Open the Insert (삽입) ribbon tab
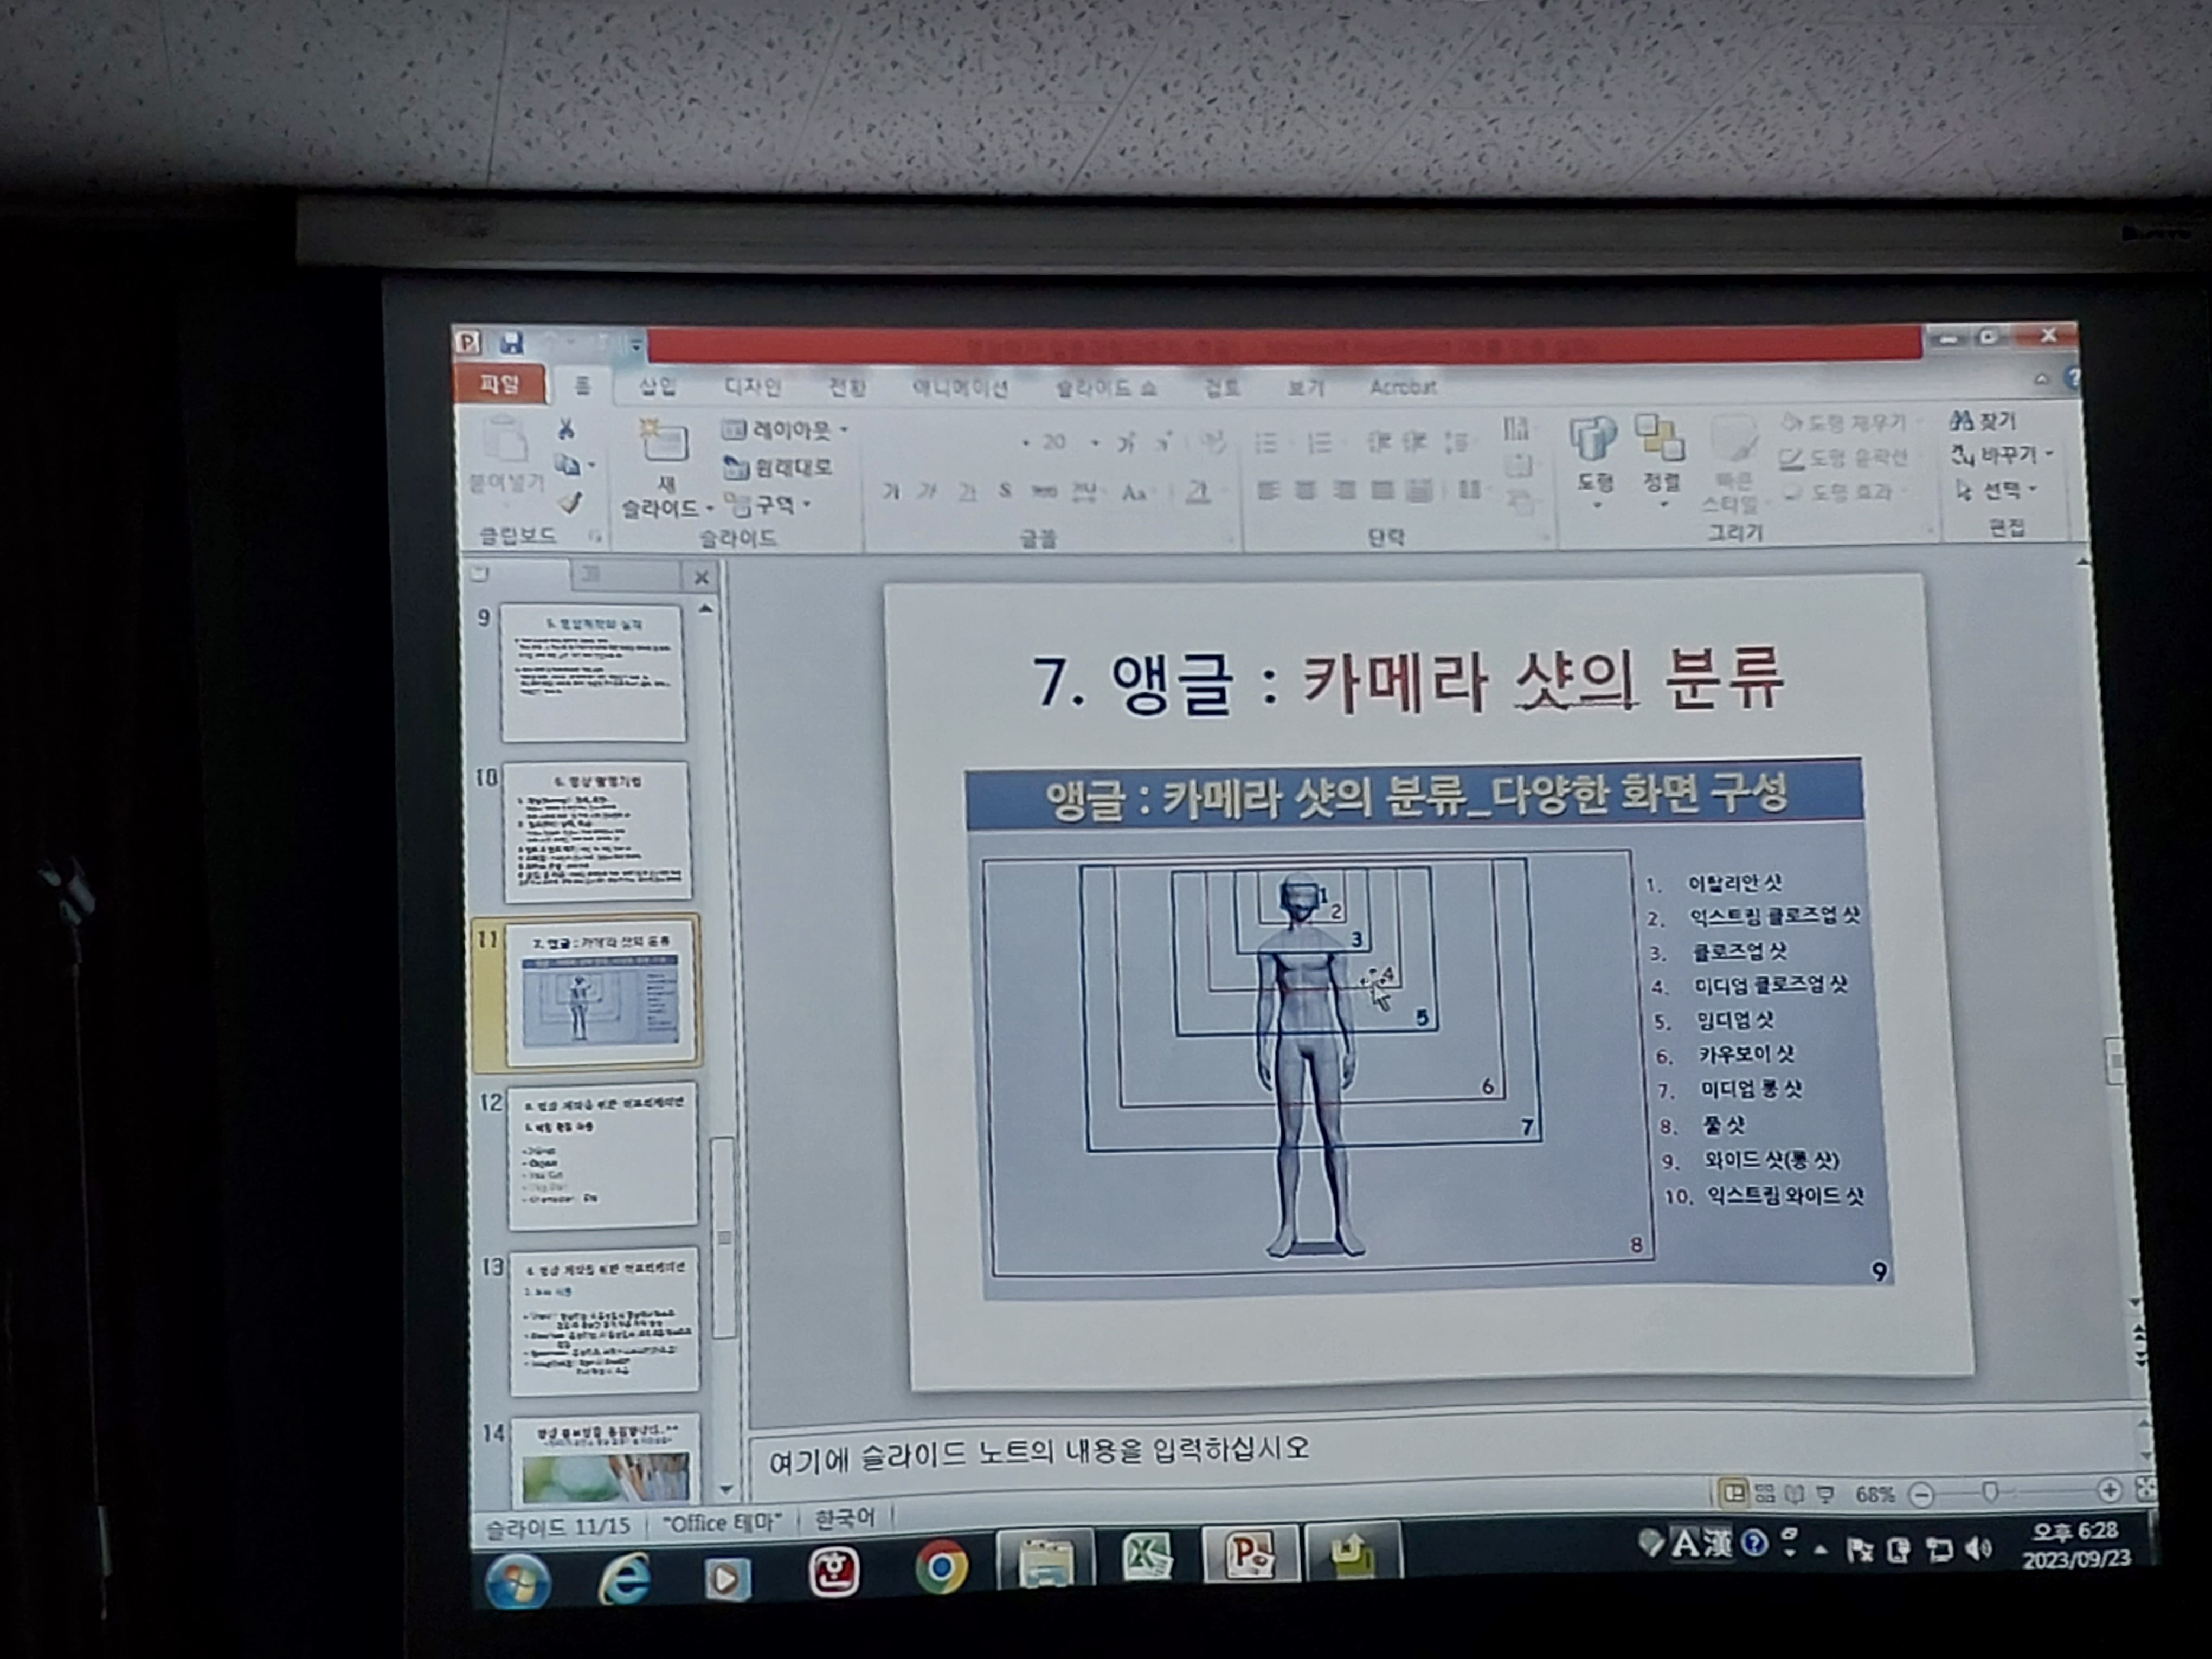This screenshot has height=1659, width=2212. click(657, 387)
